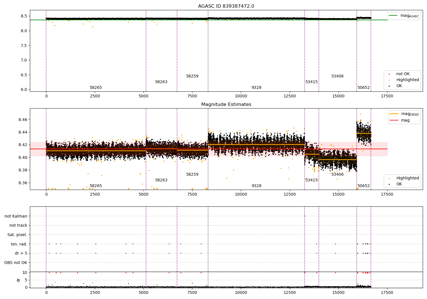This screenshot has height=299, width=427.
Task: Click the 'Magnitude Estimates' plot title
Action: click(x=226, y=105)
